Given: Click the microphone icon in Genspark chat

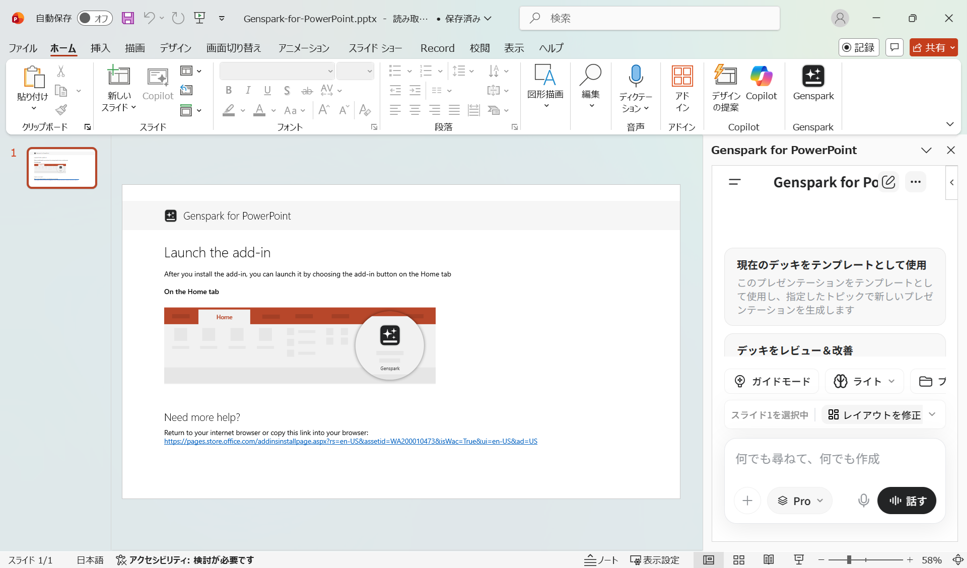Looking at the screenshot, I should coord(863,500).
